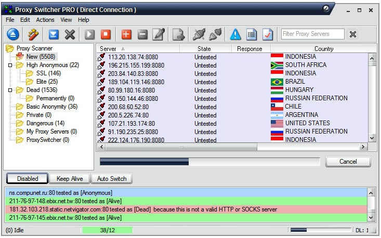Open the File menu
The width and height of the screenshot is (381, 238).
[x=10, y=20]
